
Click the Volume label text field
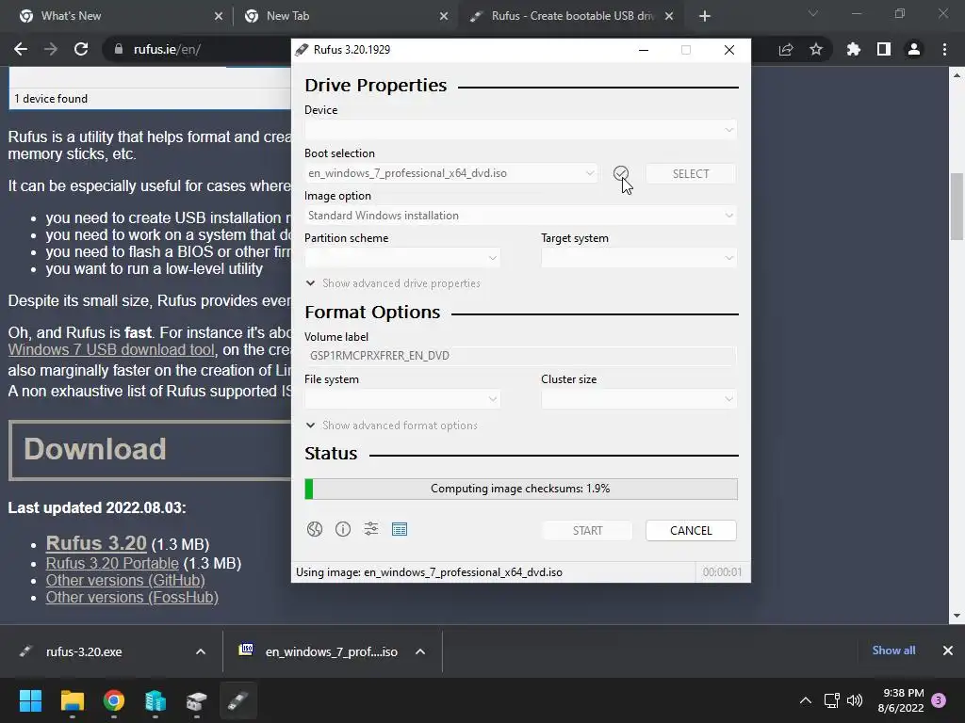(520, 356)
